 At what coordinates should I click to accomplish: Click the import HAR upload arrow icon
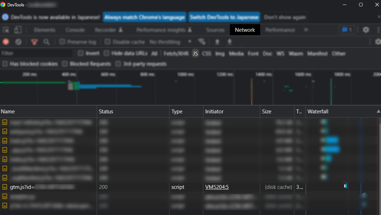coord(217,42)
